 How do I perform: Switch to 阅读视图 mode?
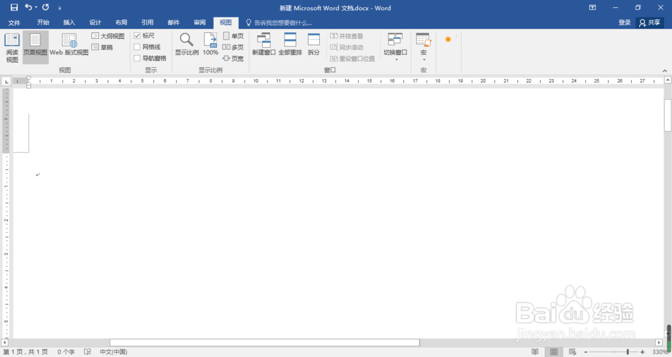coord(12,48)
